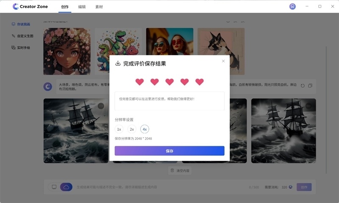Click the feedback text box in dialog
Viewport: 339px width, 203px height.
169,101
